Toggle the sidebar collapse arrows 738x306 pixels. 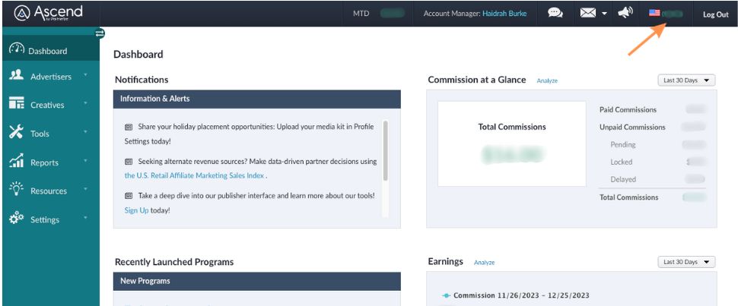100,33
